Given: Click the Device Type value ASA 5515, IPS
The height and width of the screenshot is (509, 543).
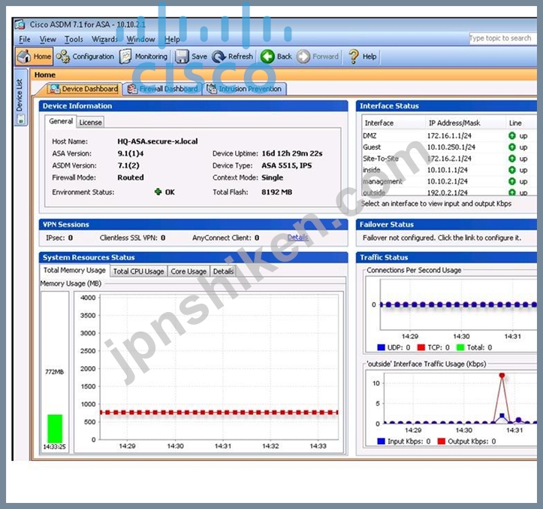Looking at the screenshot, I should click(x=286, y=165).
